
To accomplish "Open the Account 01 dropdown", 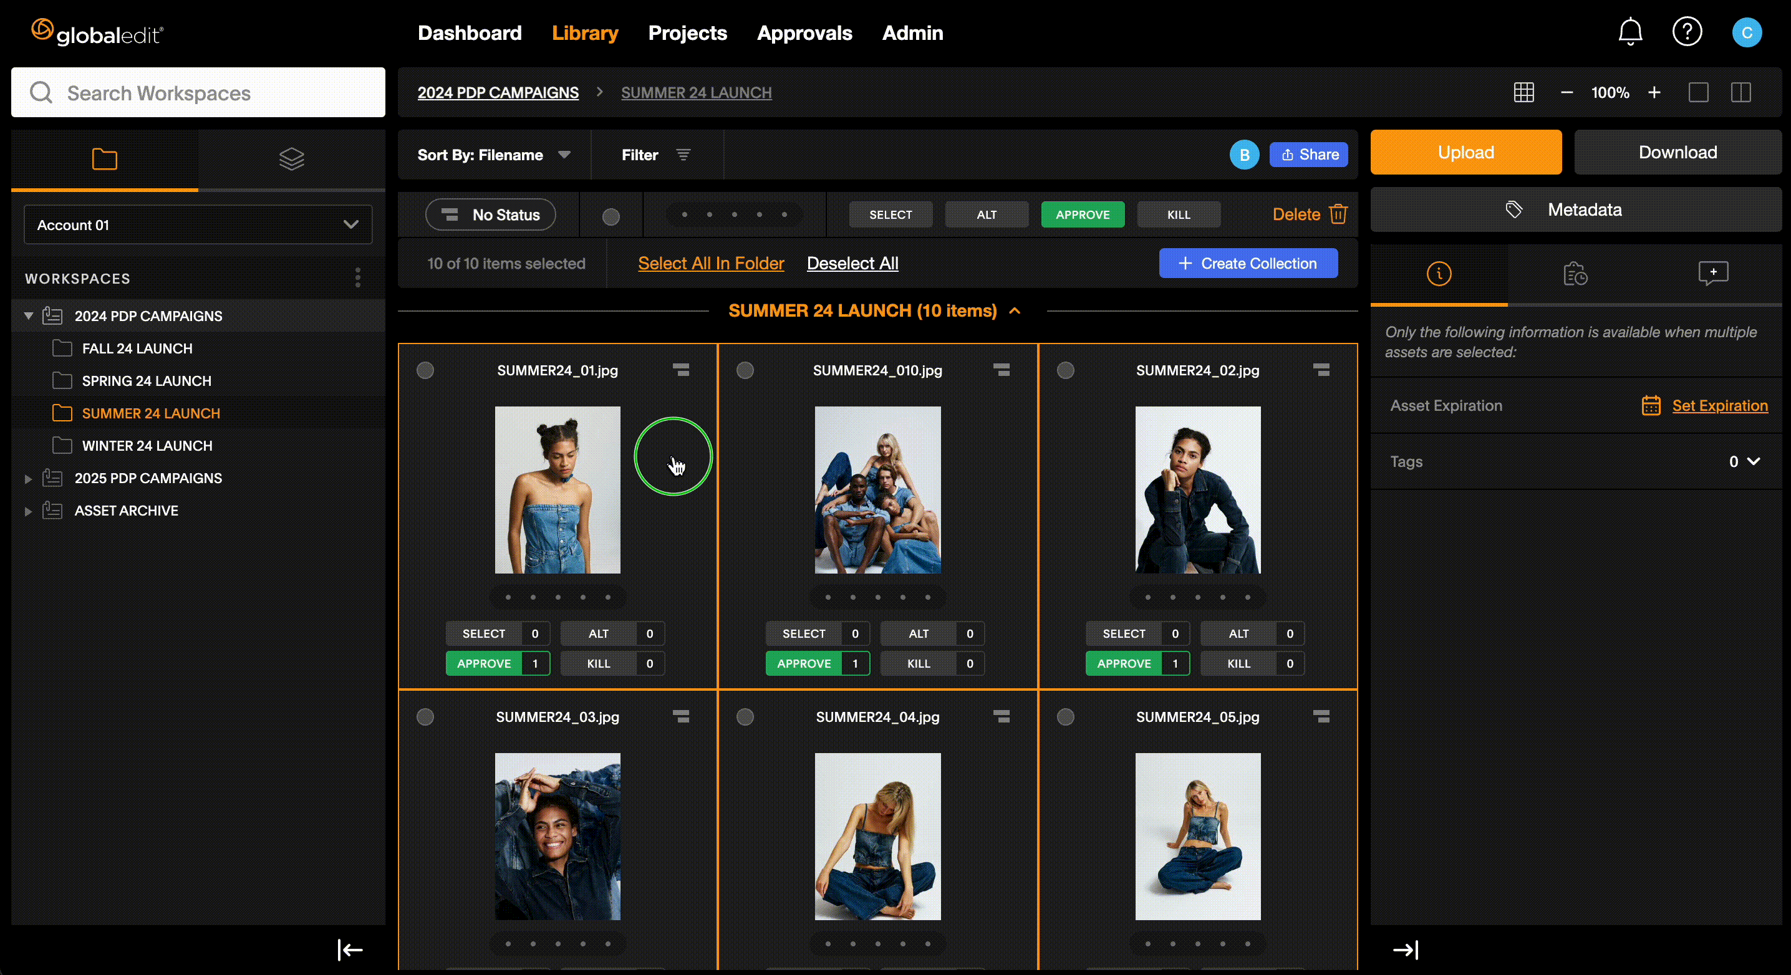I will point(198,224).
